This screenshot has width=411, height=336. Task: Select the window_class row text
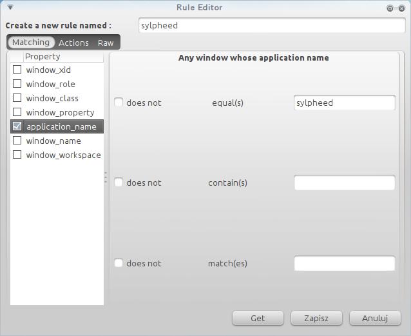click(x=52, y=98)
